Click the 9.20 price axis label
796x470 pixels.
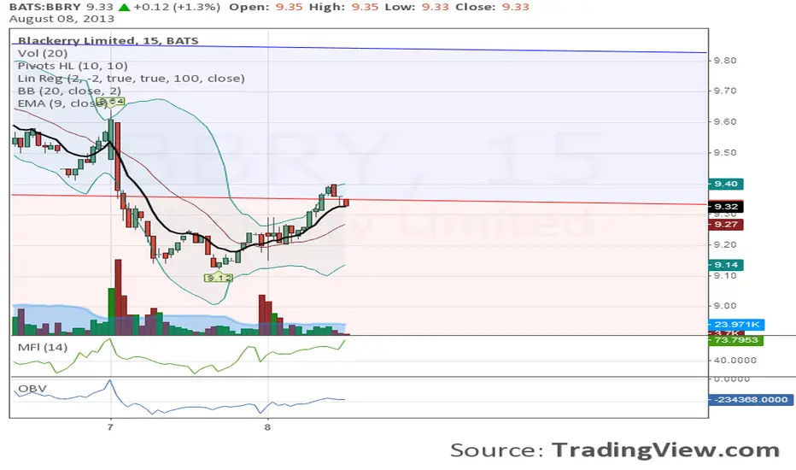click(725, 245)
